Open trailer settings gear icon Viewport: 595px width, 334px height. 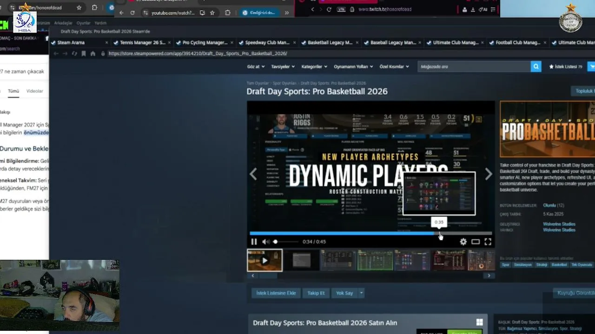point(463,242)
